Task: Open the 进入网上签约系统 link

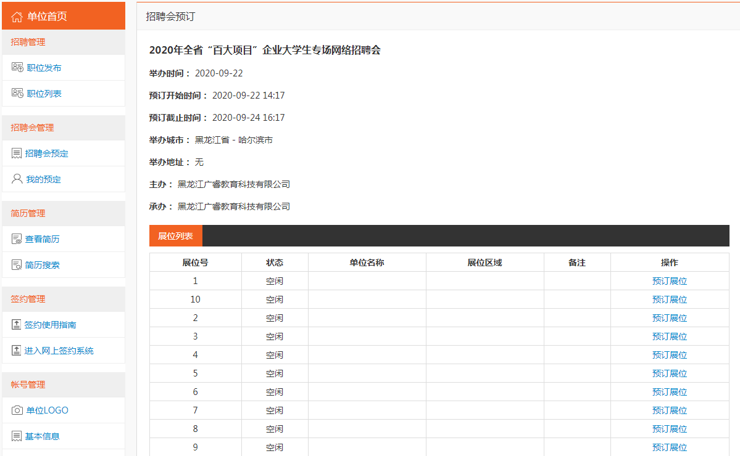Action: coord(59,351)
